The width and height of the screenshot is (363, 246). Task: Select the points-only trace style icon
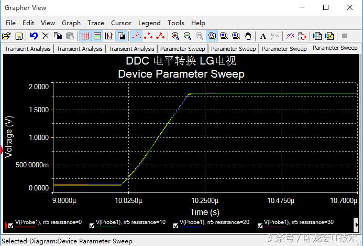pyautogui.click(x=148, y=36)
